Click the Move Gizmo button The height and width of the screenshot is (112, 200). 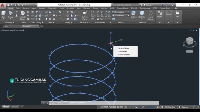pos(151,15)
